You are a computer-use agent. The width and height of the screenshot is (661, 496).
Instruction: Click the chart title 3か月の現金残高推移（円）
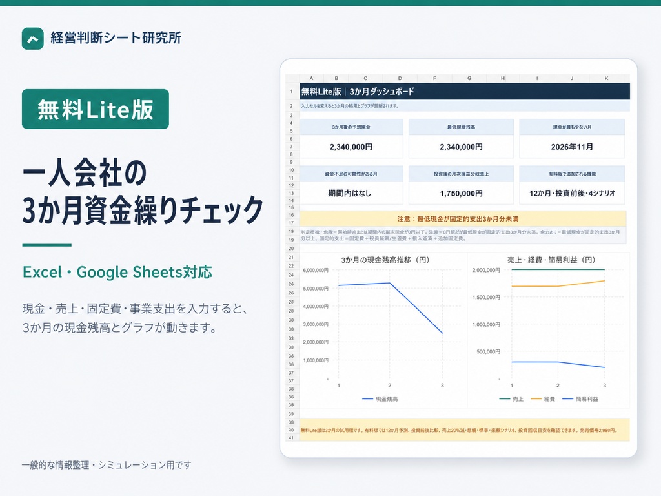point(385,260)
